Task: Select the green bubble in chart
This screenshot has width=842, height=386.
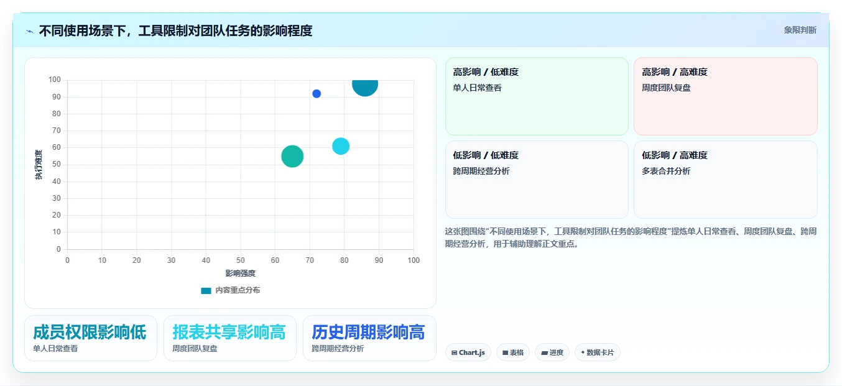Action: [x=292, y=156]
